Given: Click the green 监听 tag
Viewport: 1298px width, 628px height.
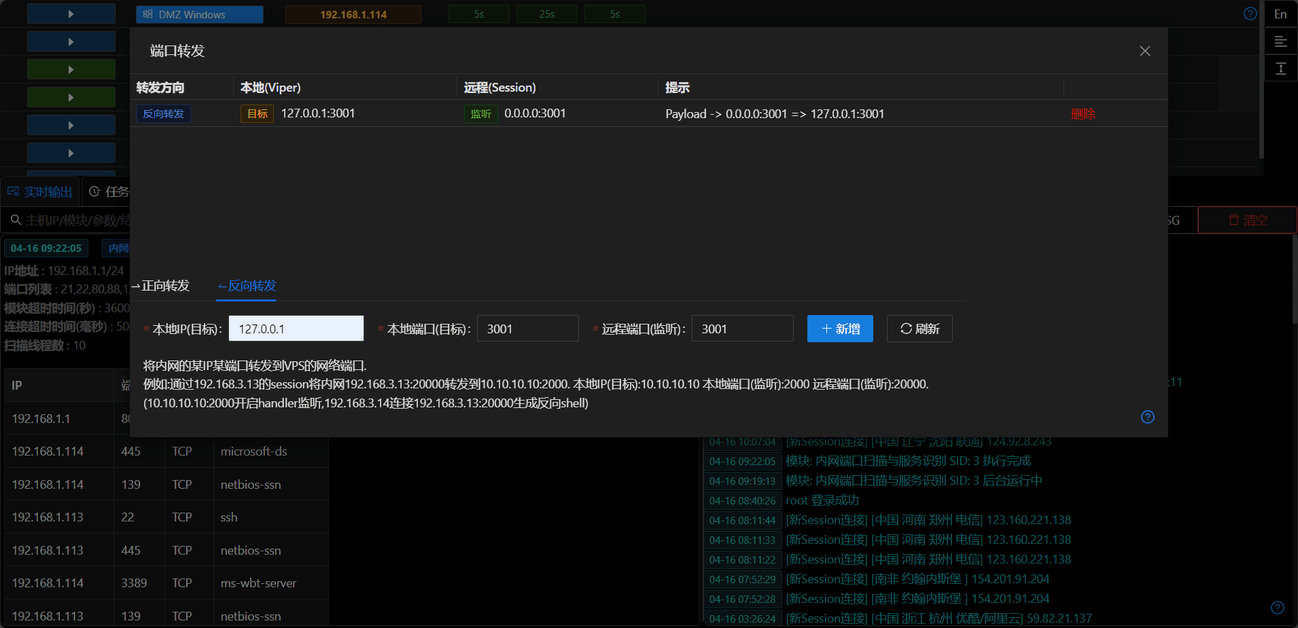Looking at the screenshot, I should point(481,113).
